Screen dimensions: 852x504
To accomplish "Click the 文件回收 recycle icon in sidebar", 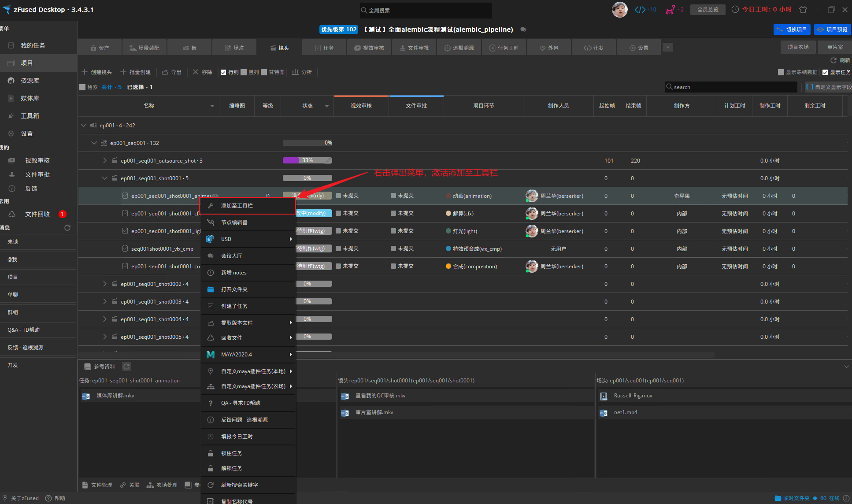I will pos(12,214).
